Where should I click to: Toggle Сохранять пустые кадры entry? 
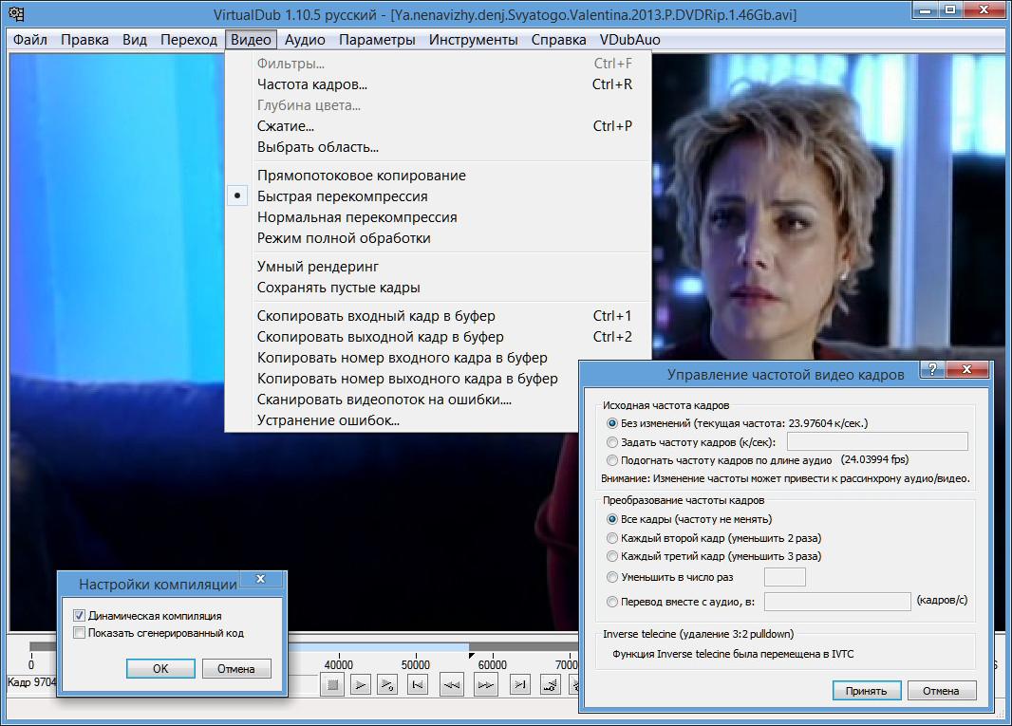439,288
